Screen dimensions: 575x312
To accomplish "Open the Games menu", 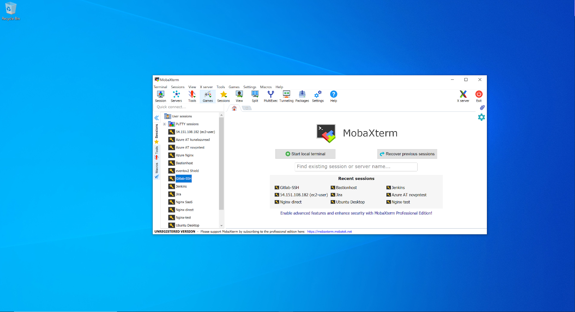I will point(234,87).
